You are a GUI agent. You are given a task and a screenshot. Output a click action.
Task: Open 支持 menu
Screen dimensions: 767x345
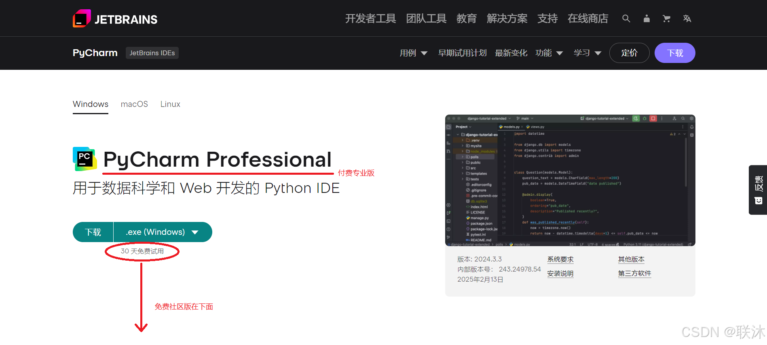click(547, 19)
